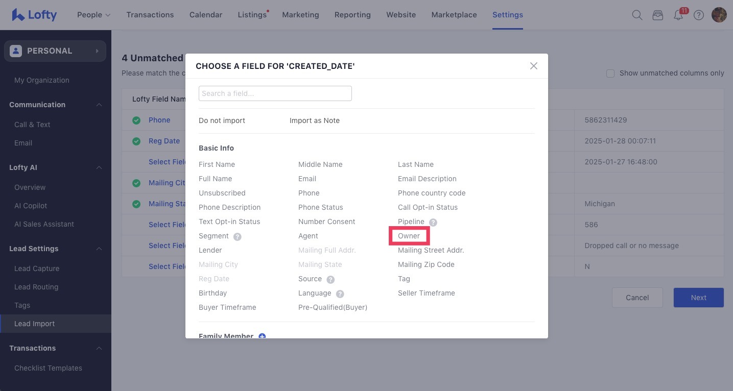Click help icon next to Segment

click(237, 236)
